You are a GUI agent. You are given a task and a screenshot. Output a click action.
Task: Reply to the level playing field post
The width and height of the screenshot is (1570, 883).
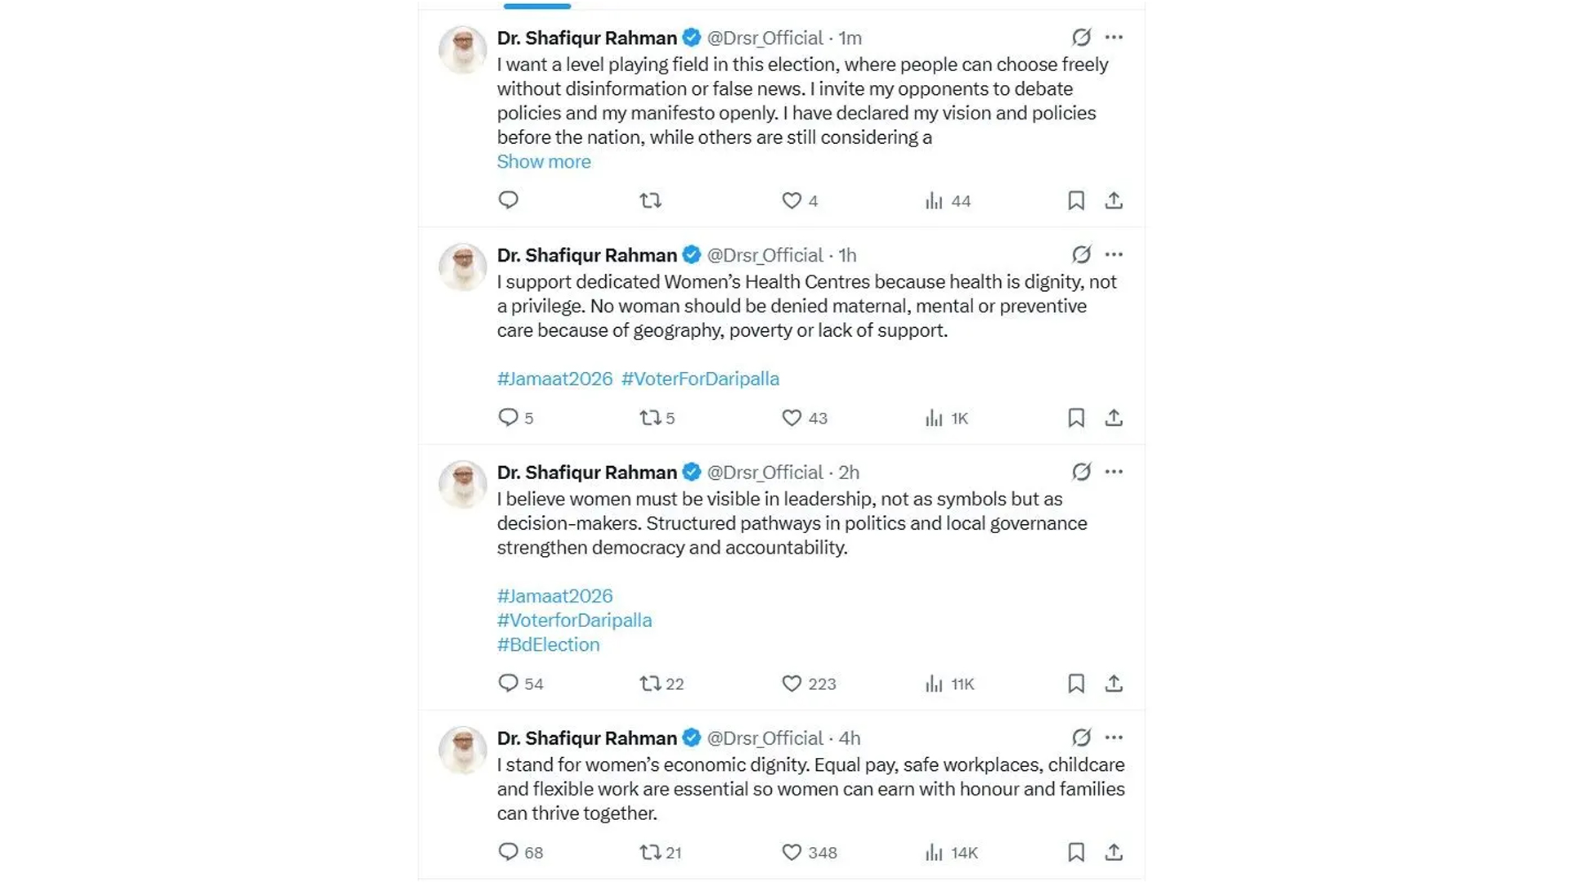(x=508, y=200)
